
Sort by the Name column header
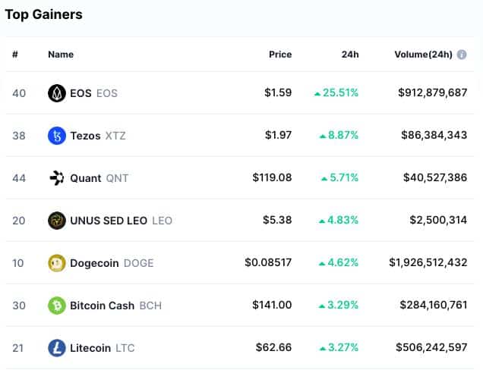(61, 55)
